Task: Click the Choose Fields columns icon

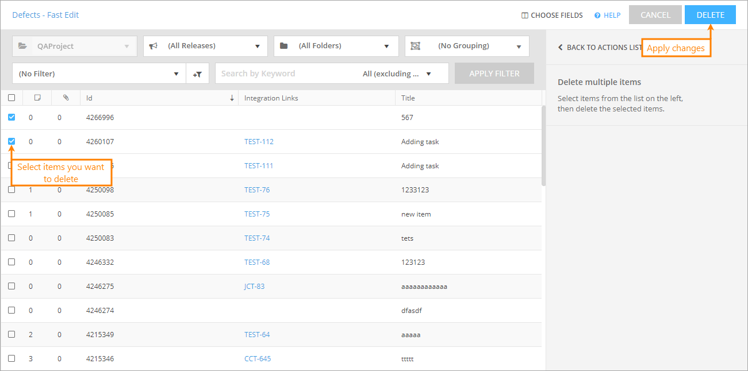Action: coord(524,16)
